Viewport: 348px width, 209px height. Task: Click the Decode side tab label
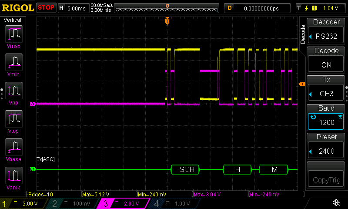click(x=303, y=33)
